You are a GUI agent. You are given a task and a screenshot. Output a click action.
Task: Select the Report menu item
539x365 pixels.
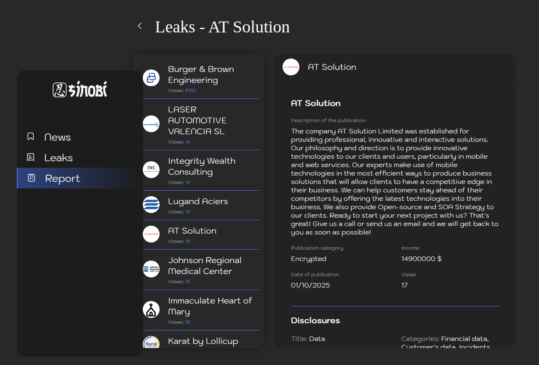pos(62,179)
